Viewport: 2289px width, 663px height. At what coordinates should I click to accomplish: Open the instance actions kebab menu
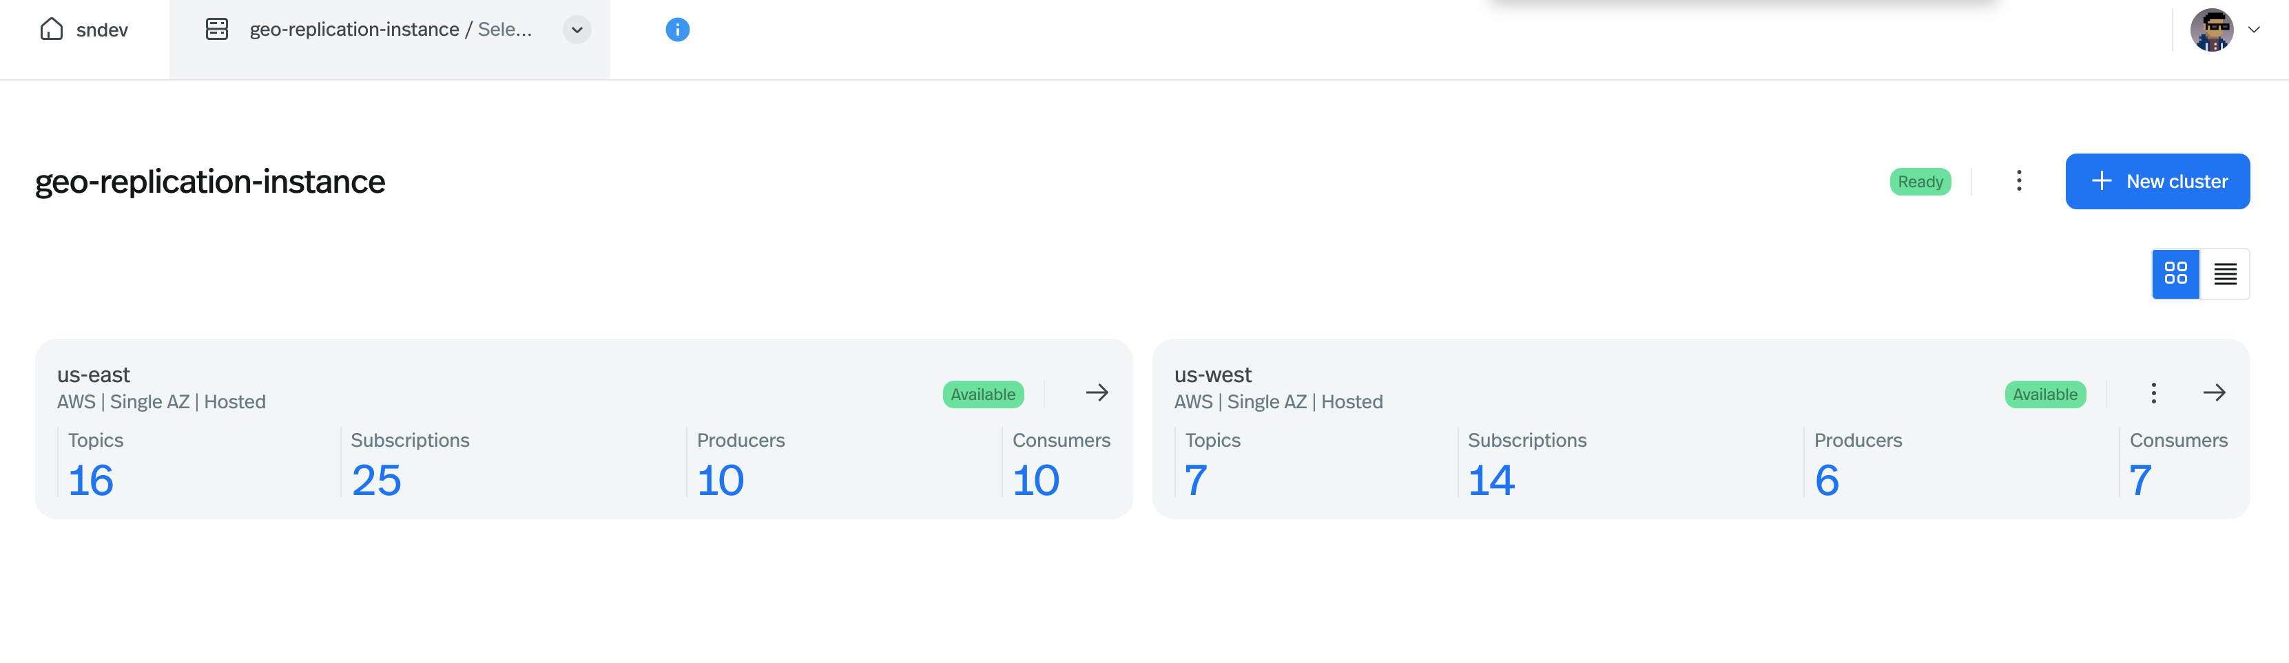2019,181
